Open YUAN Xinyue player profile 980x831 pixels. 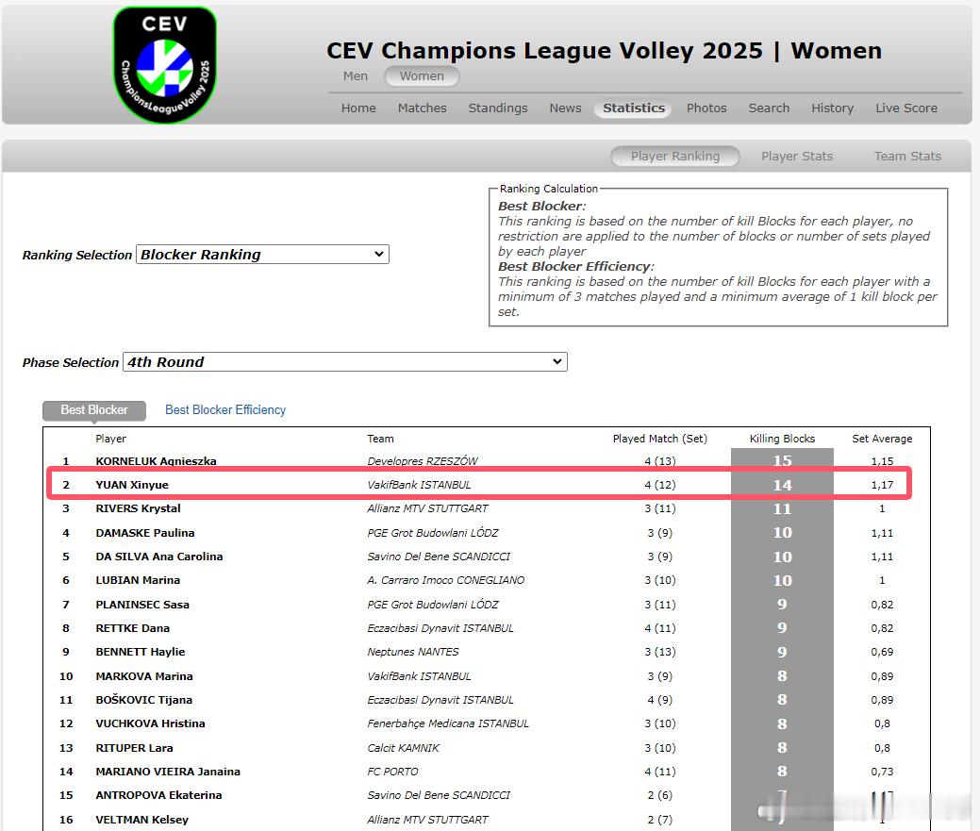[x=132, y=485]
